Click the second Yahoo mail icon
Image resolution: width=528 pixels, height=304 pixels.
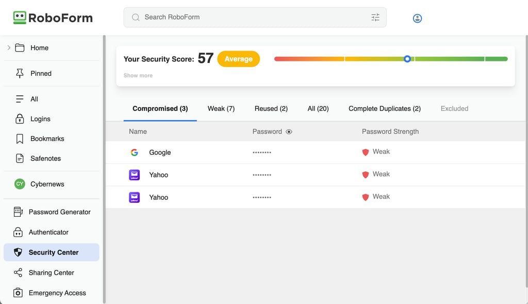click(x=135, y=198)
